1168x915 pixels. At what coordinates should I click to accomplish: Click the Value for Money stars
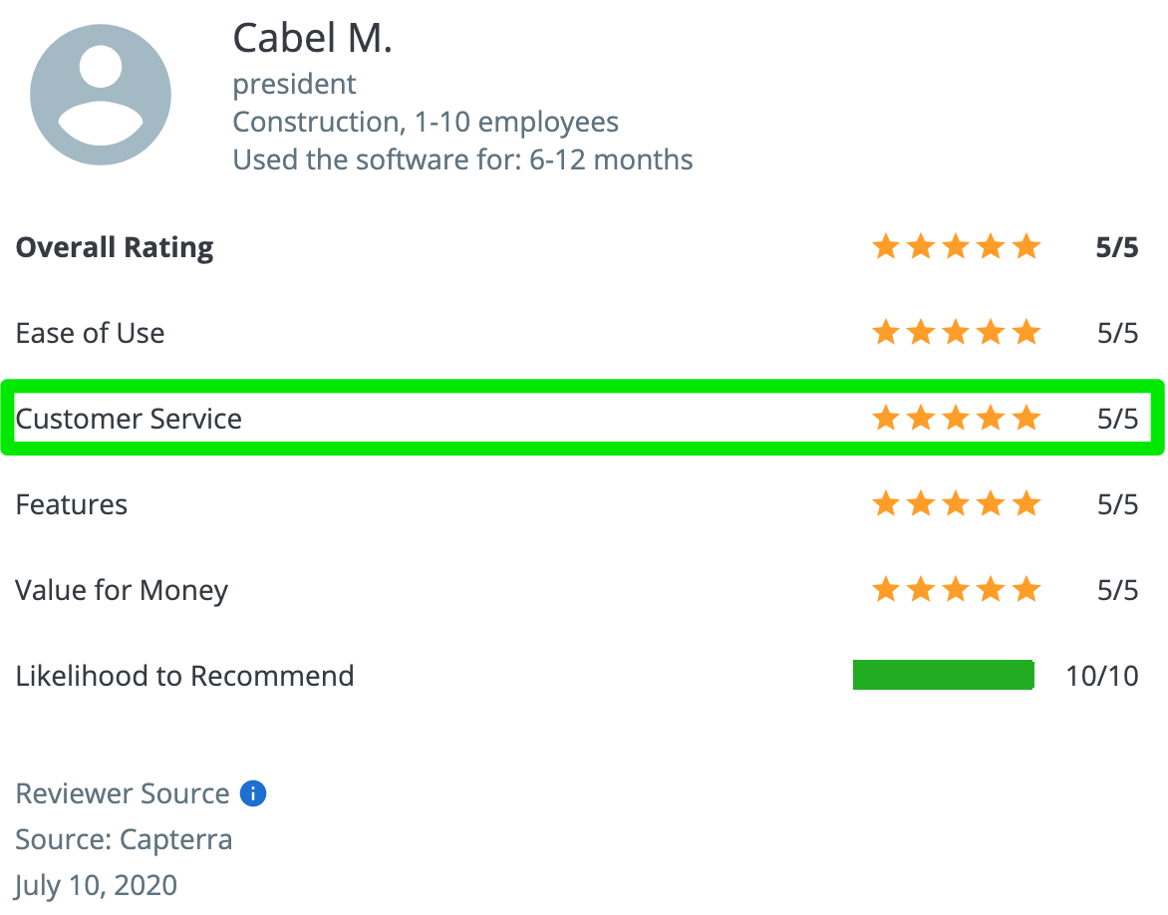pos(956,590)
